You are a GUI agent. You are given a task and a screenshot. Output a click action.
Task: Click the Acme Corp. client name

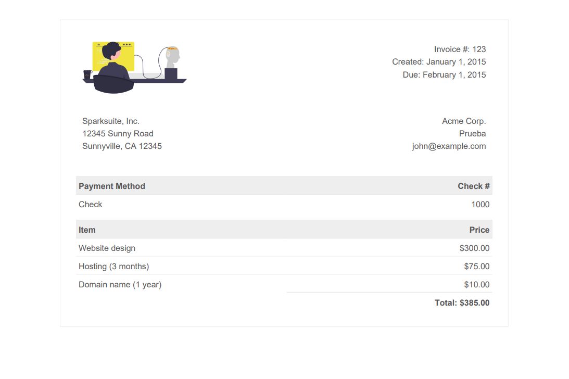click(464, 121)
